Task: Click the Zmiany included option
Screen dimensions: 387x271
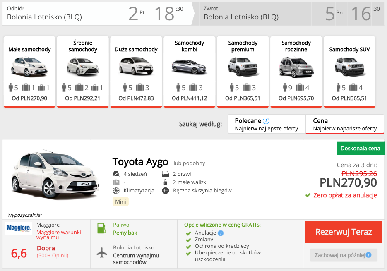Action: pos(200,240)
